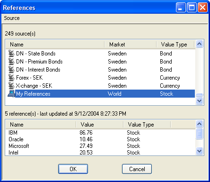The height and width of the screenshot is (182, 210).
Task: Select My References source name
Action: (33, 94)
